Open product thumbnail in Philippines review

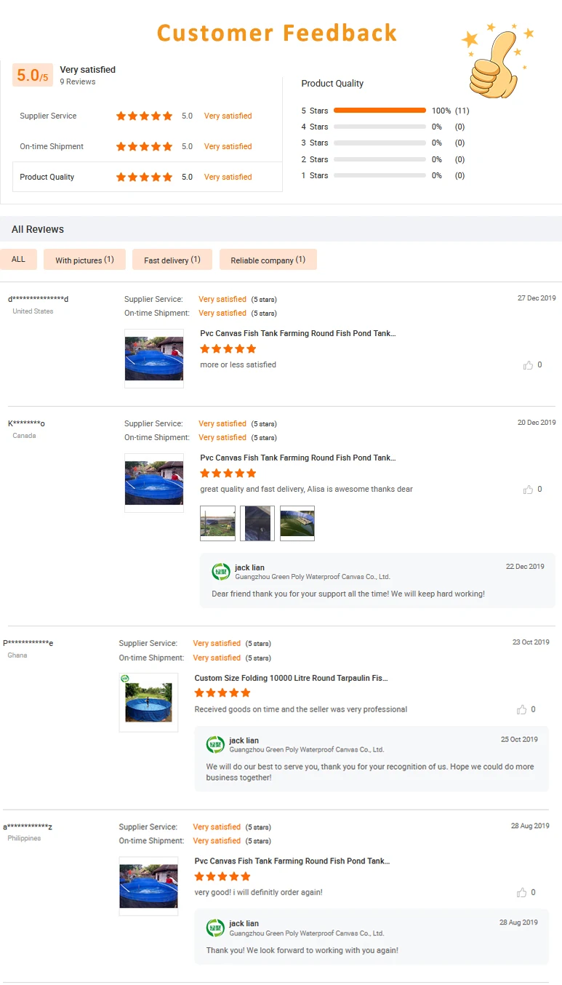tap(148, 886)
